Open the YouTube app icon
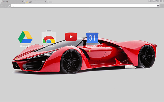Viewport: 164px width, 102px height. (x=71, y=37)
